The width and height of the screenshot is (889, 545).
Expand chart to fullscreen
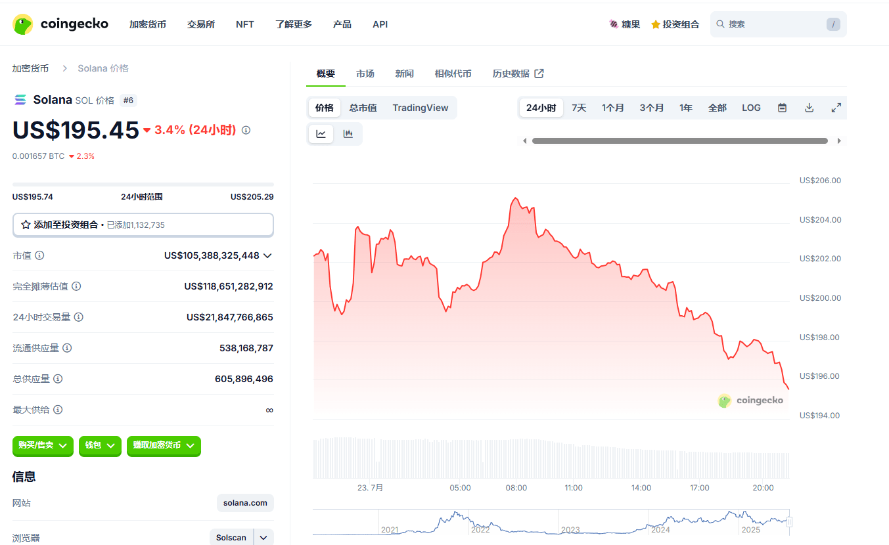(836, 108)
